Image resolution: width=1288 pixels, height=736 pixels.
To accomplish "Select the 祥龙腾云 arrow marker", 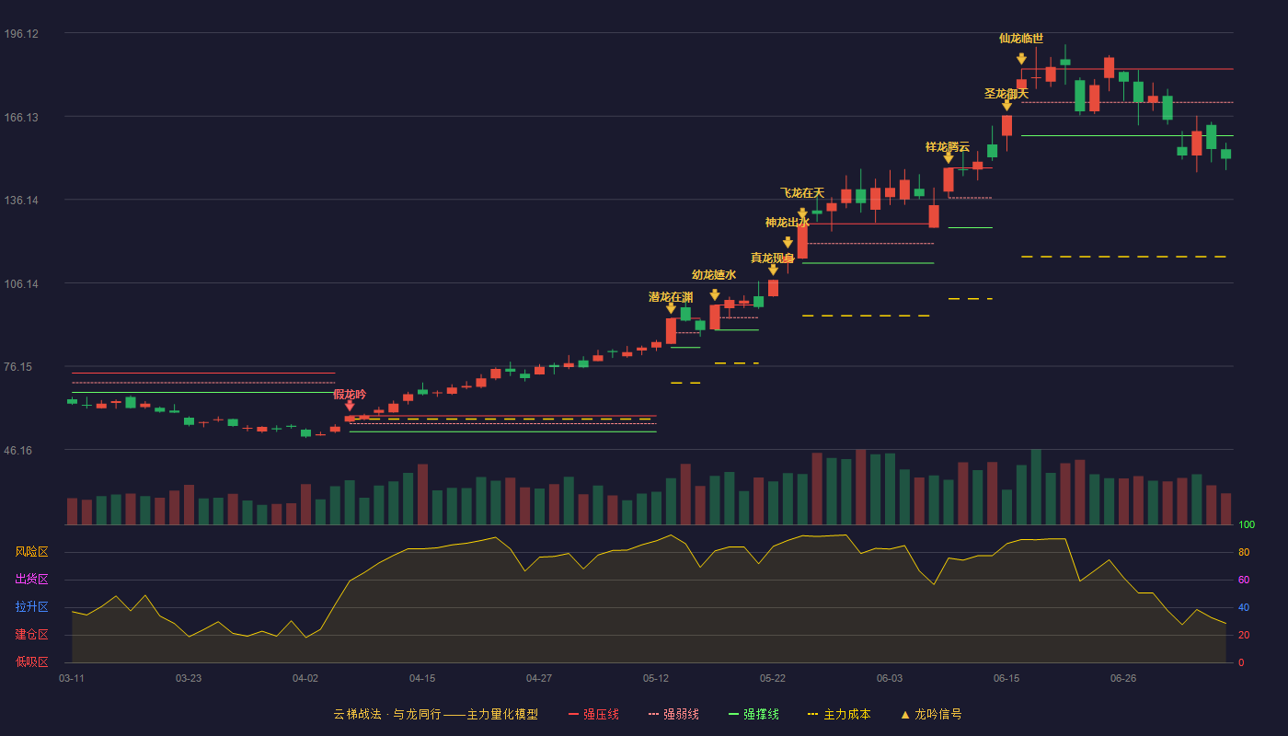I will (x=949, y=158).
